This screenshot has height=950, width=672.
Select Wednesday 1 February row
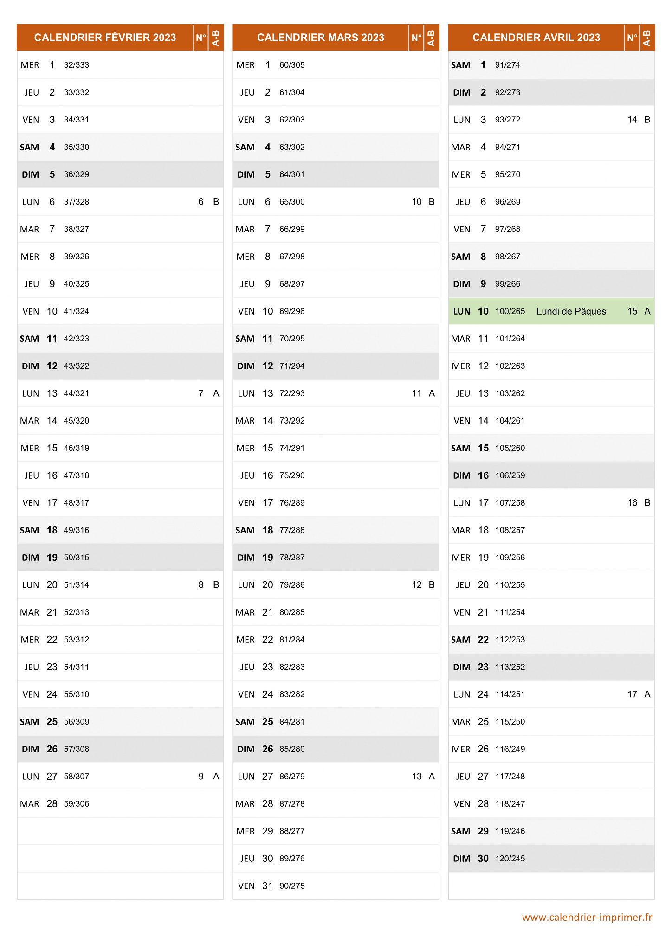point(120,65)
